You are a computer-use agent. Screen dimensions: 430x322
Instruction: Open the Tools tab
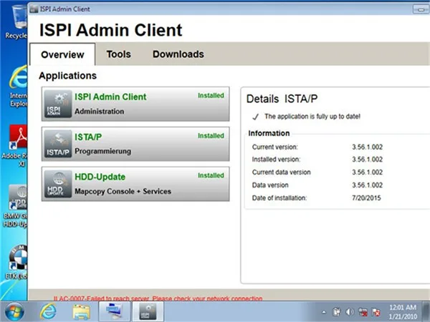pyautogui.click(x=119, y=54)
